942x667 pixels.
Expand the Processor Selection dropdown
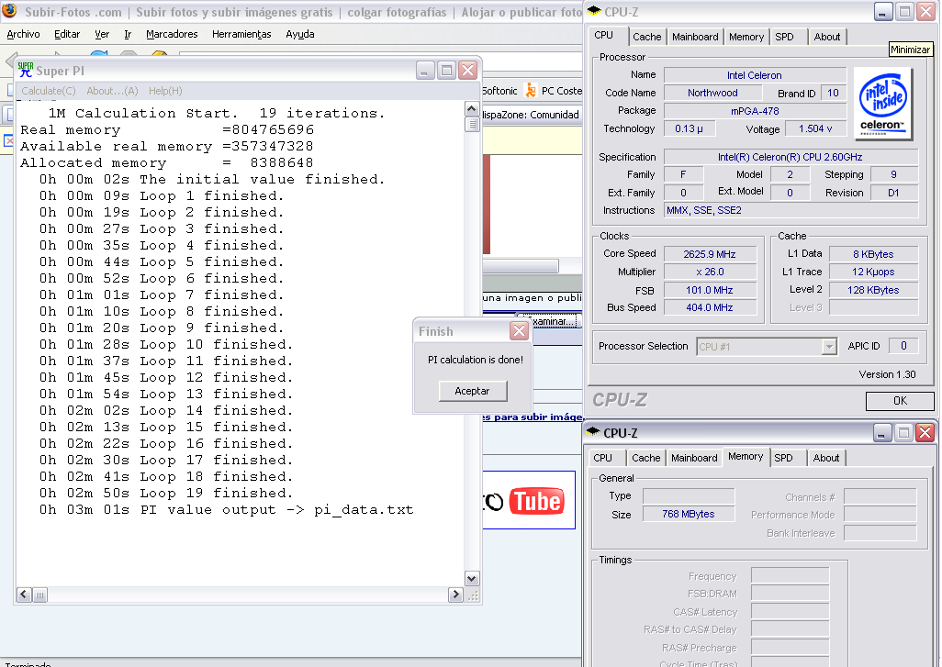pyautogui.click(x=829, y=346)
